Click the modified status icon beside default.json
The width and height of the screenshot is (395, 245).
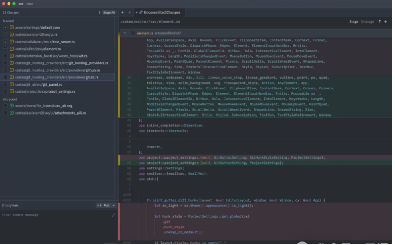[x=12, y=27]
